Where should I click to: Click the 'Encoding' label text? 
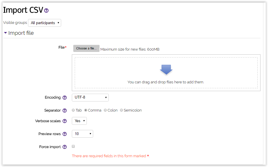tap(53, 97)
